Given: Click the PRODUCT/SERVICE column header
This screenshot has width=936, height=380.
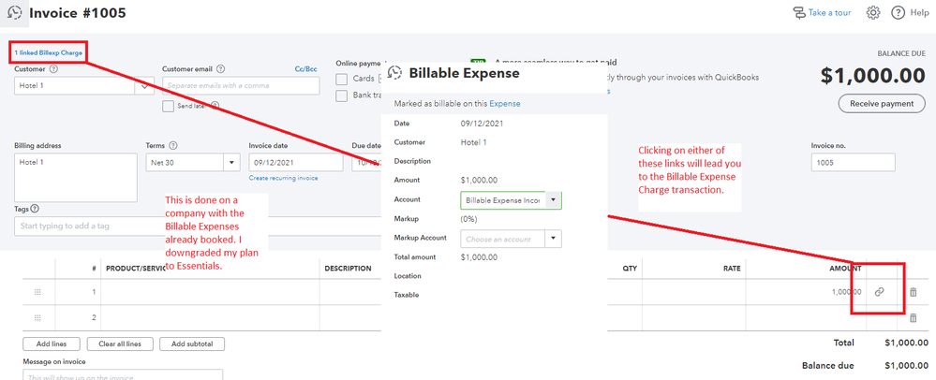Looking at the screenshot, I should pyautogui.click(x=136, y=269).
